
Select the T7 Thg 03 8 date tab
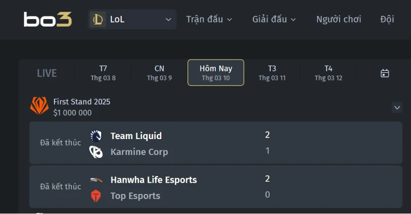(x=103, y=73)
